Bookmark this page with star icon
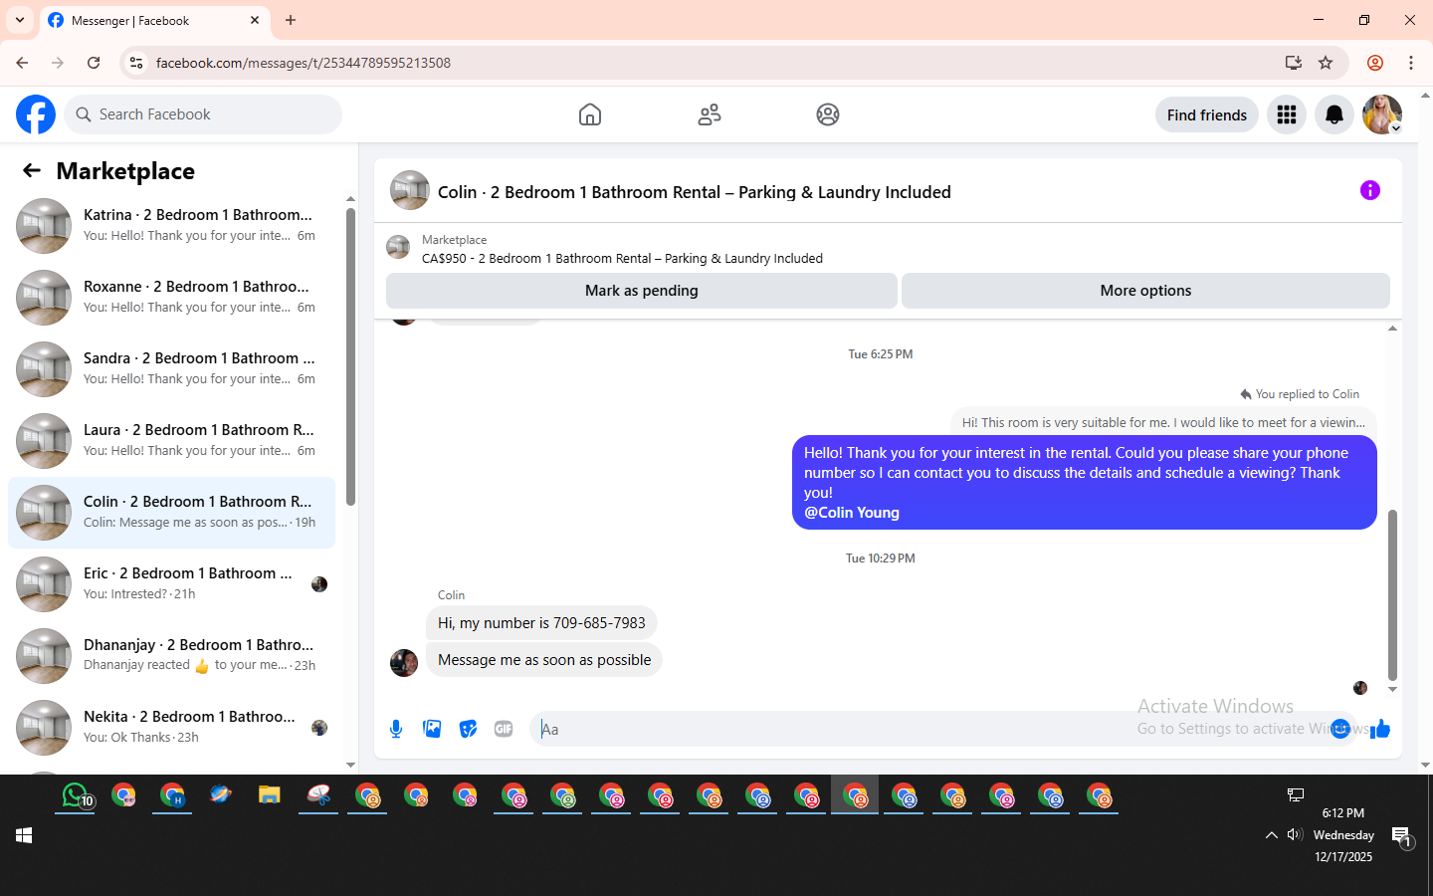This screenshot has width=1433, height=896. (x=1326, y=63)
